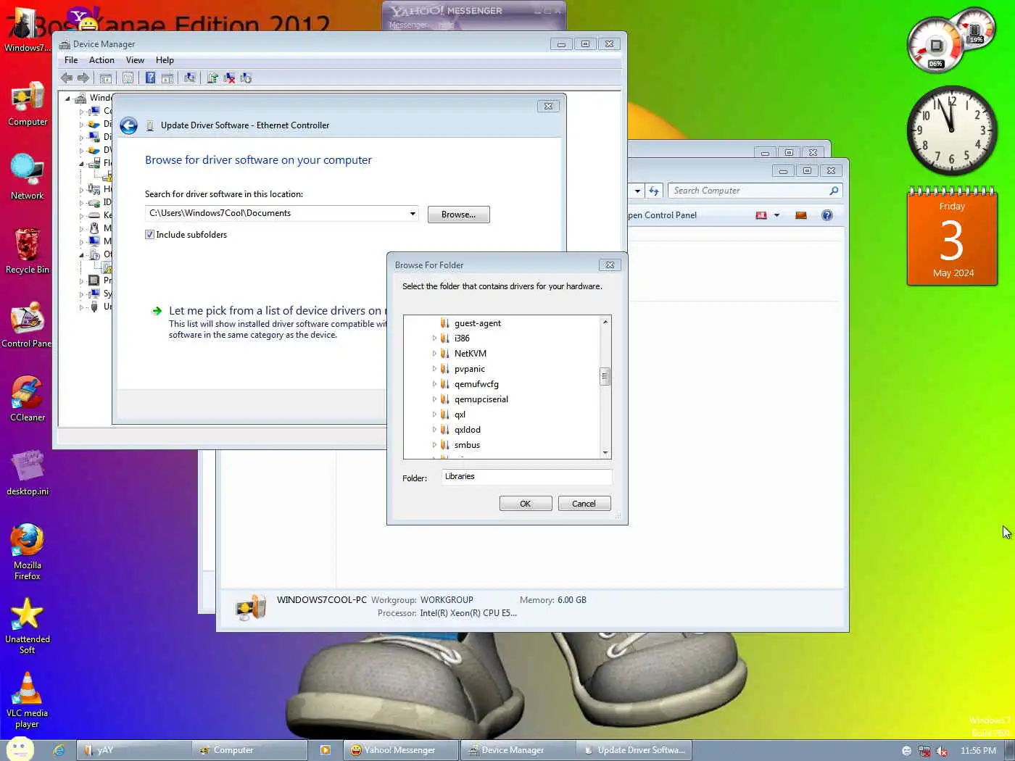Expand the smbus folder node

coord(434,445)
